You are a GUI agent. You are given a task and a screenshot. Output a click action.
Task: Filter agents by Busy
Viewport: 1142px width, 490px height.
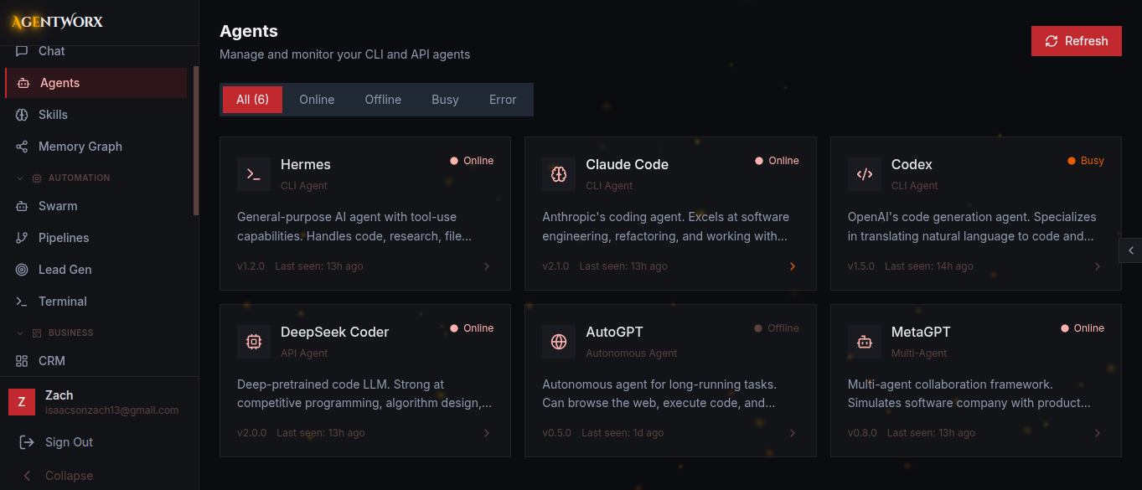click(x=445, y=100)
